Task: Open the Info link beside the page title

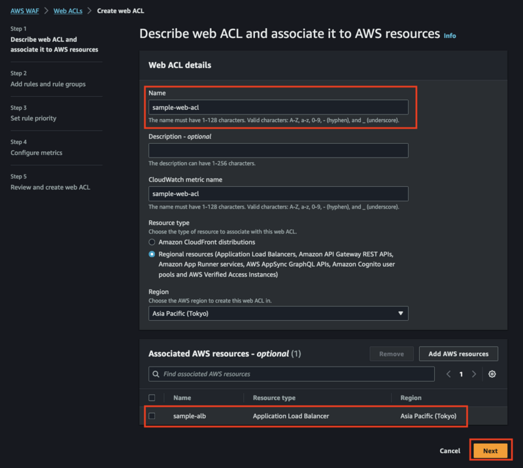Action: [x=450, y=36]
